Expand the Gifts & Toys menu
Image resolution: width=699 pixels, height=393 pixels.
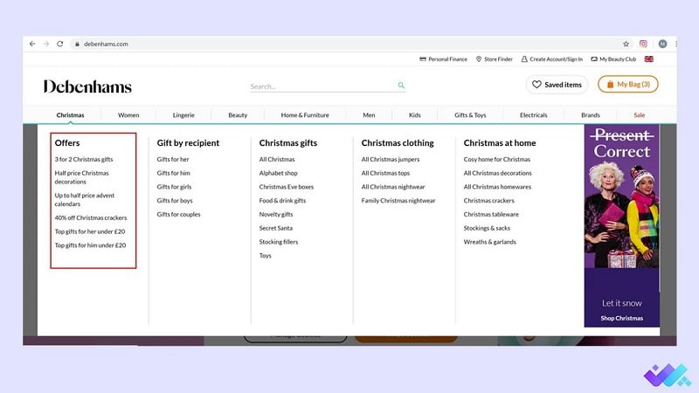470,115
